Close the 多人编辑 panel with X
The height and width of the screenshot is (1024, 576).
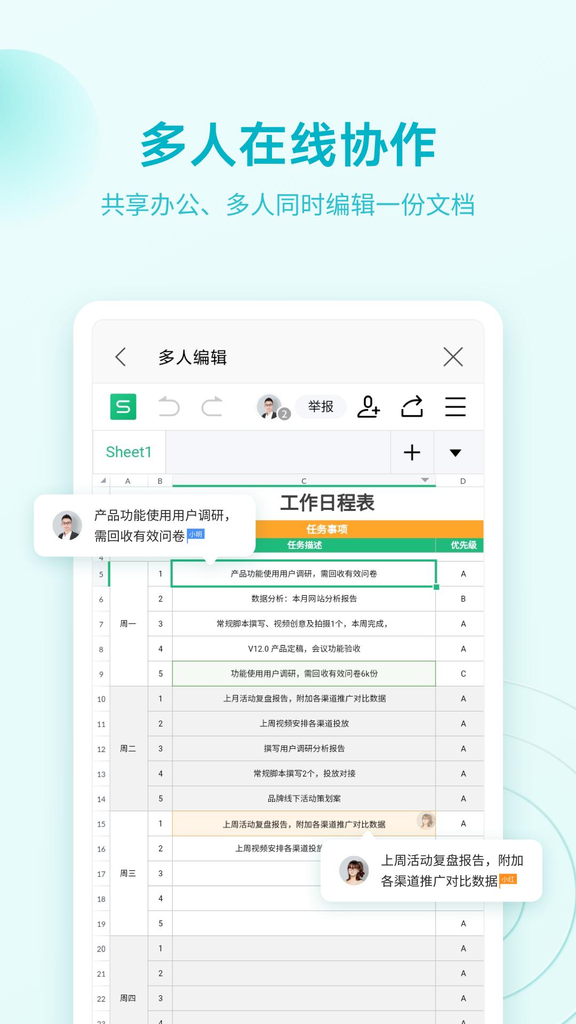[x=453, y=357]
